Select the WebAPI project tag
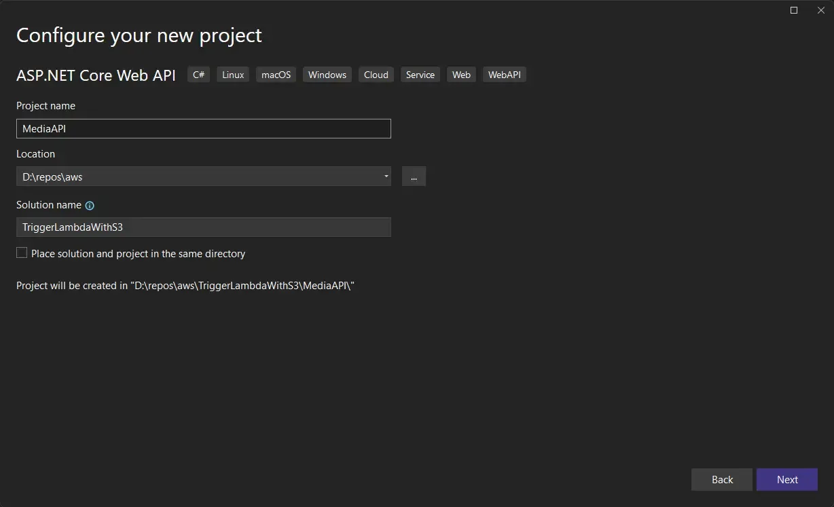 (504, 75)
